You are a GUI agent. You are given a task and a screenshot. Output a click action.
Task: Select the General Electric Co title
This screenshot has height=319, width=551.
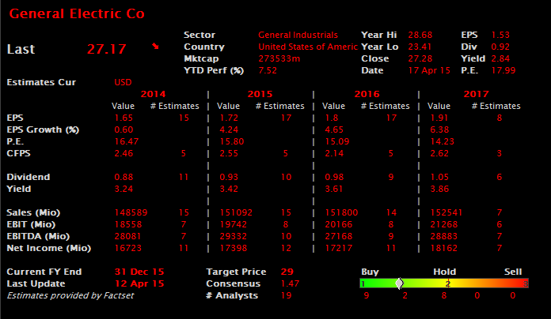coord(77,13)
